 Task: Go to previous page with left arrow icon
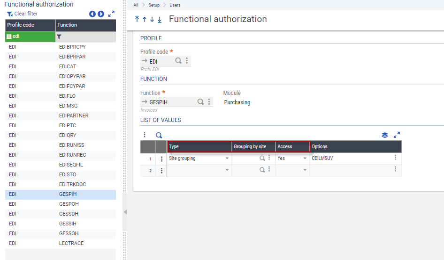[x=92, y=14]
